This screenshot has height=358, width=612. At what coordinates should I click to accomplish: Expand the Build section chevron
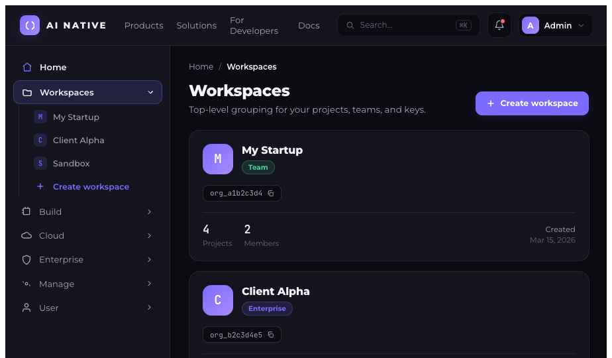(x=149, y=212)
